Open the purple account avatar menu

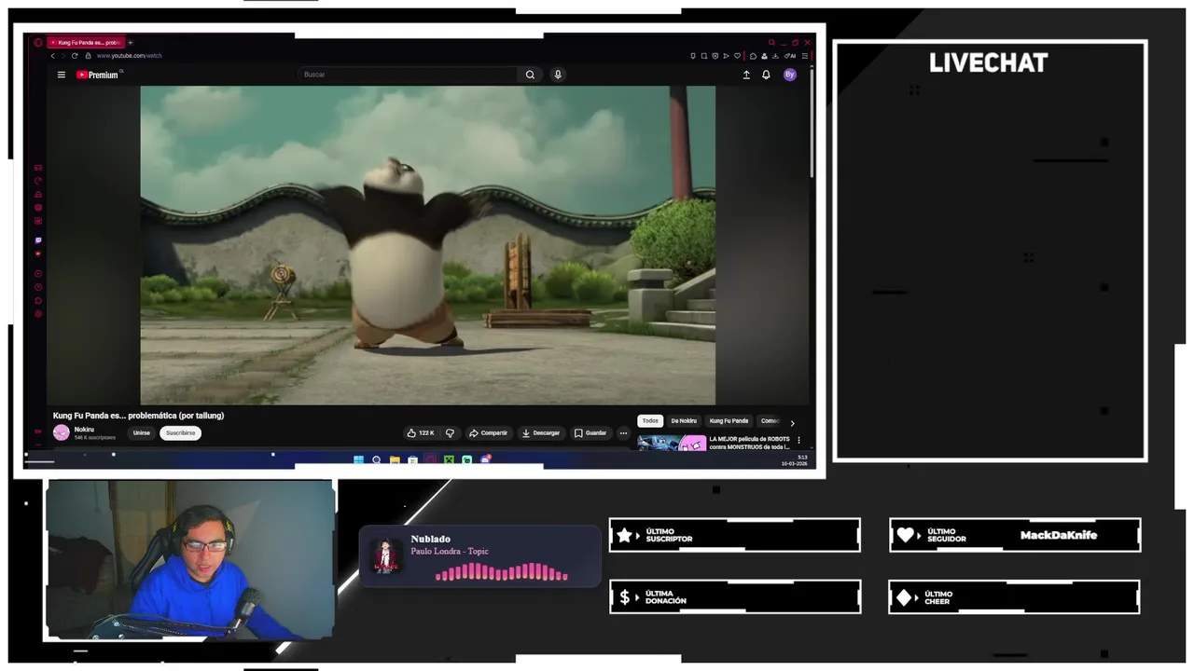click(790, 75)
